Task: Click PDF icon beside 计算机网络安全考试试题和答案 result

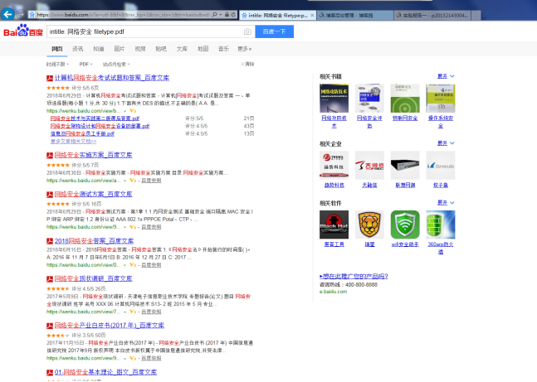Action: coord(50,79)
